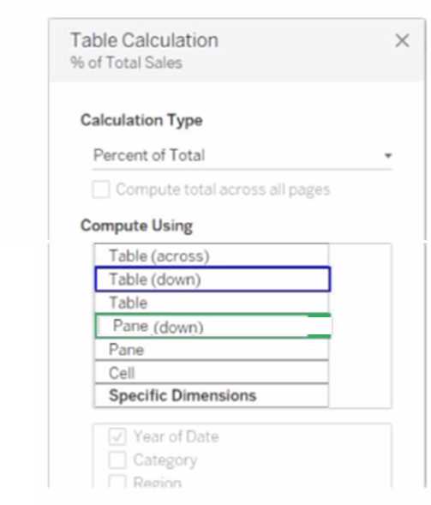Open the Calculation Type dropdown arrow

pos(388,156)
